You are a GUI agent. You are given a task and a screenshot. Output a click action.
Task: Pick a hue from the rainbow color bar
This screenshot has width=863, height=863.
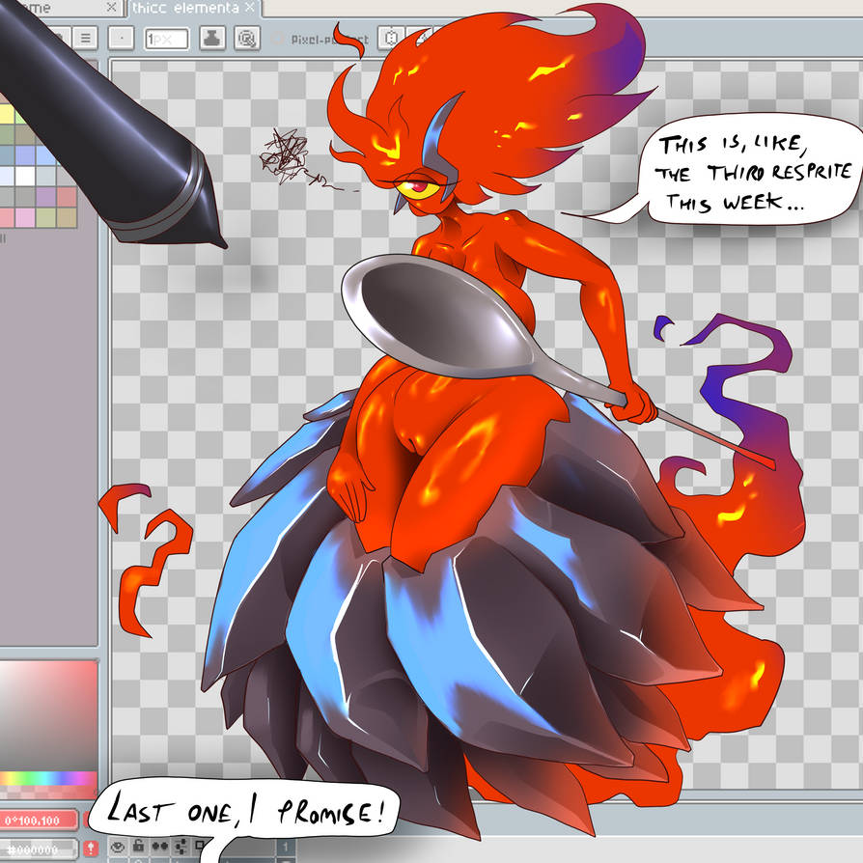[x=48, y=778]
